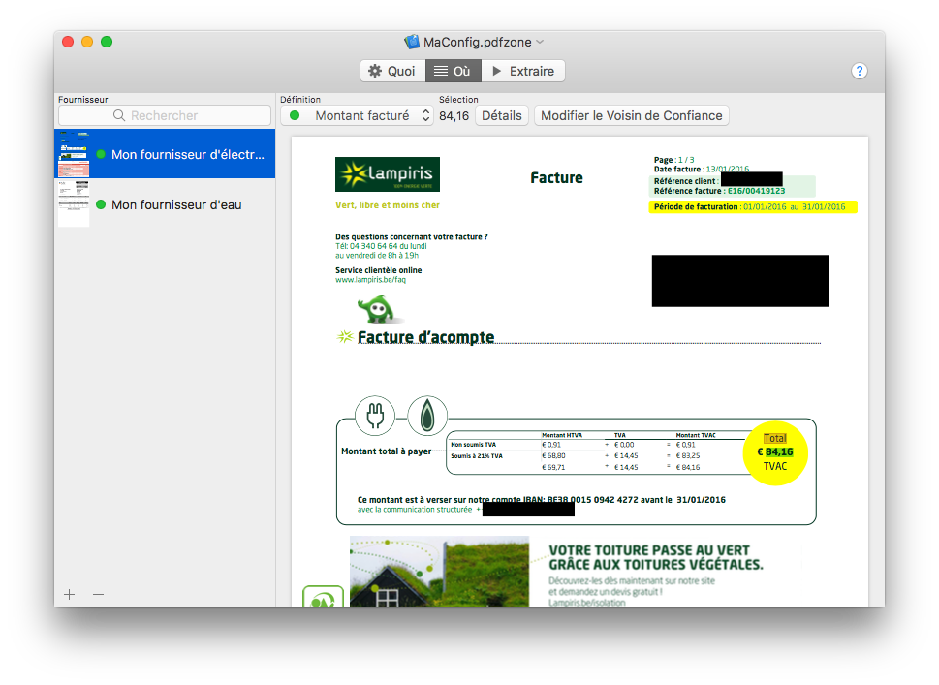This screenshot has height=685, width=939.
Task: Click the yellow Total TVAC circle zone
Action: tap(775, 452)
